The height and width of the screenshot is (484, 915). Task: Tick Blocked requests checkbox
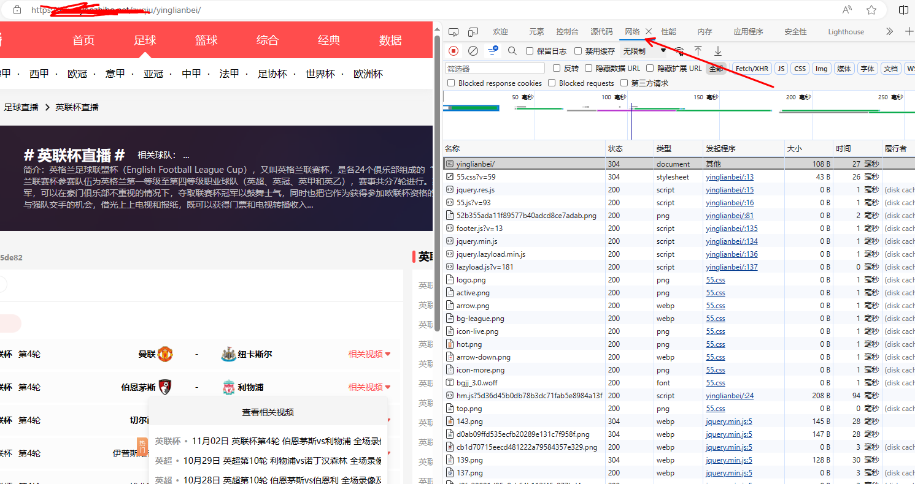point(552,83)
